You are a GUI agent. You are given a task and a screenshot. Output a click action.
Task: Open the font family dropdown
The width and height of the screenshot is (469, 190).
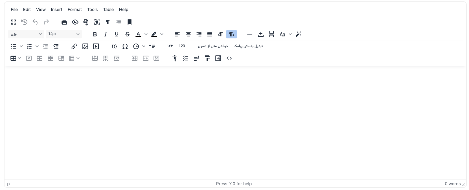[26, 34]
